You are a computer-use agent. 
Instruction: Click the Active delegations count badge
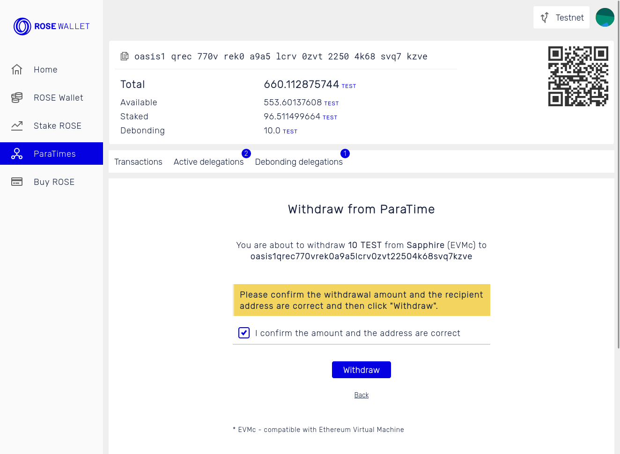point(246,153)
